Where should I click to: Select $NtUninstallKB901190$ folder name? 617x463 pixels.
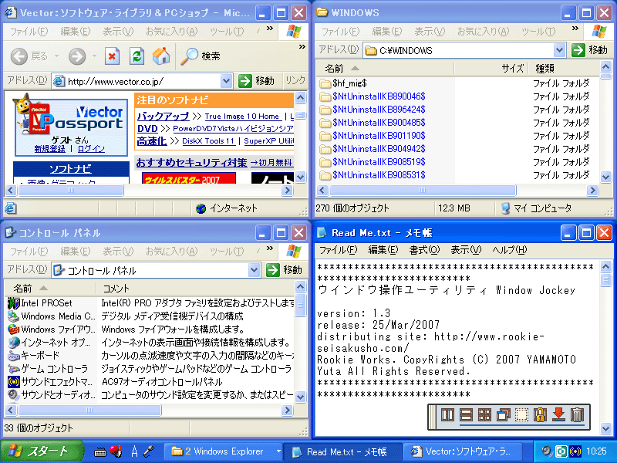[379, 136]
